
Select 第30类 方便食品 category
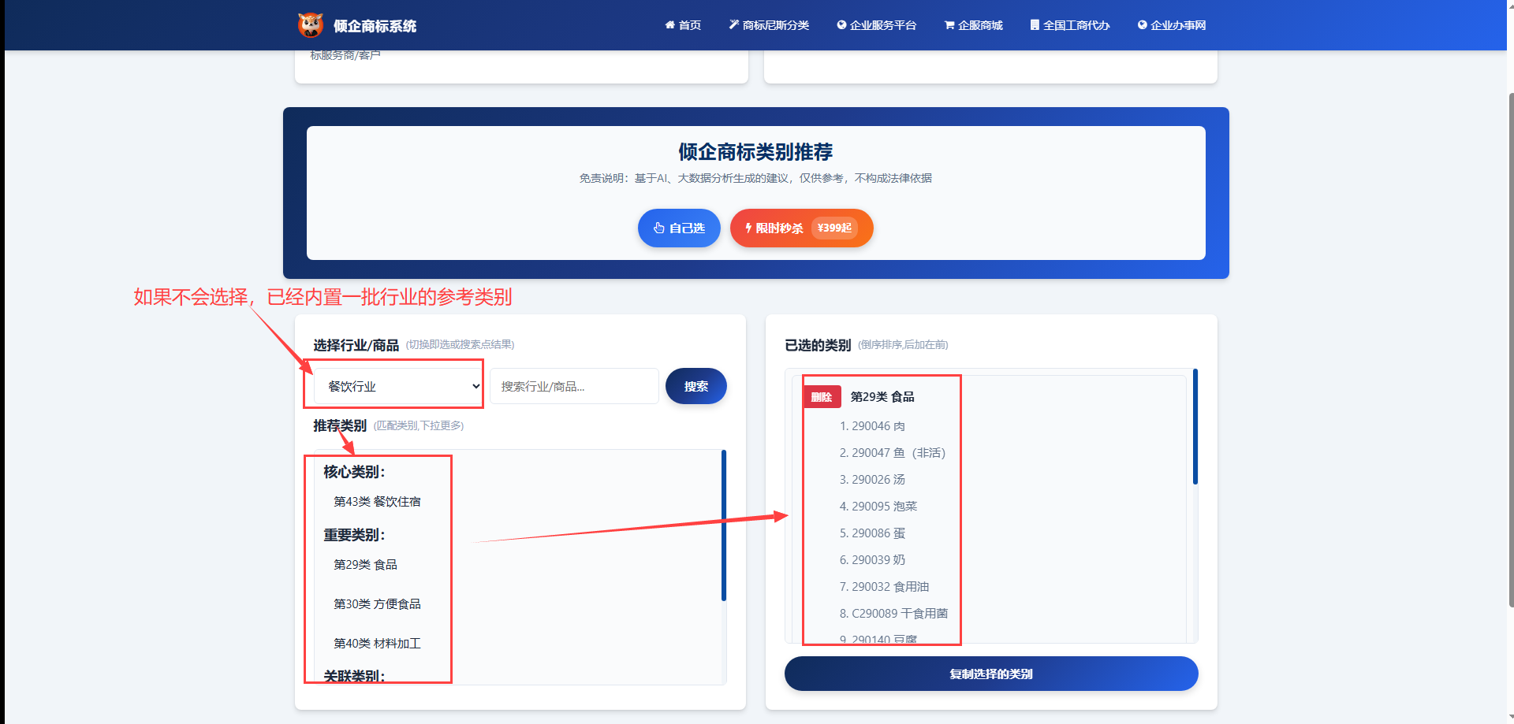pos(377,604)
